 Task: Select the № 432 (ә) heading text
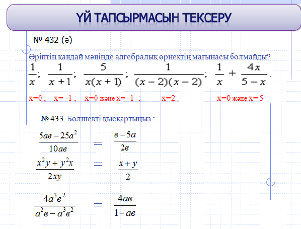coord(52,40)
